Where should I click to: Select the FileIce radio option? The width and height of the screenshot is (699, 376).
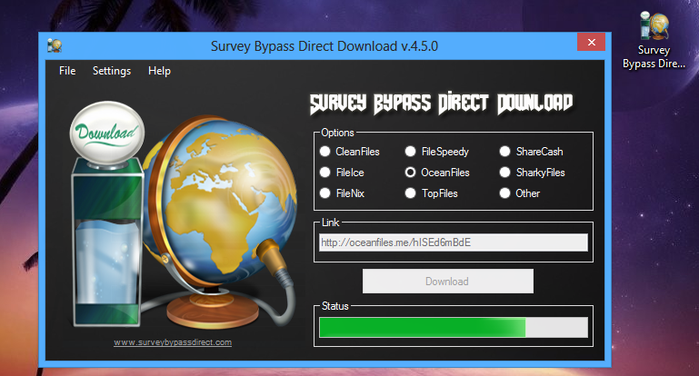pyautogui.click(x=325, y=172)
